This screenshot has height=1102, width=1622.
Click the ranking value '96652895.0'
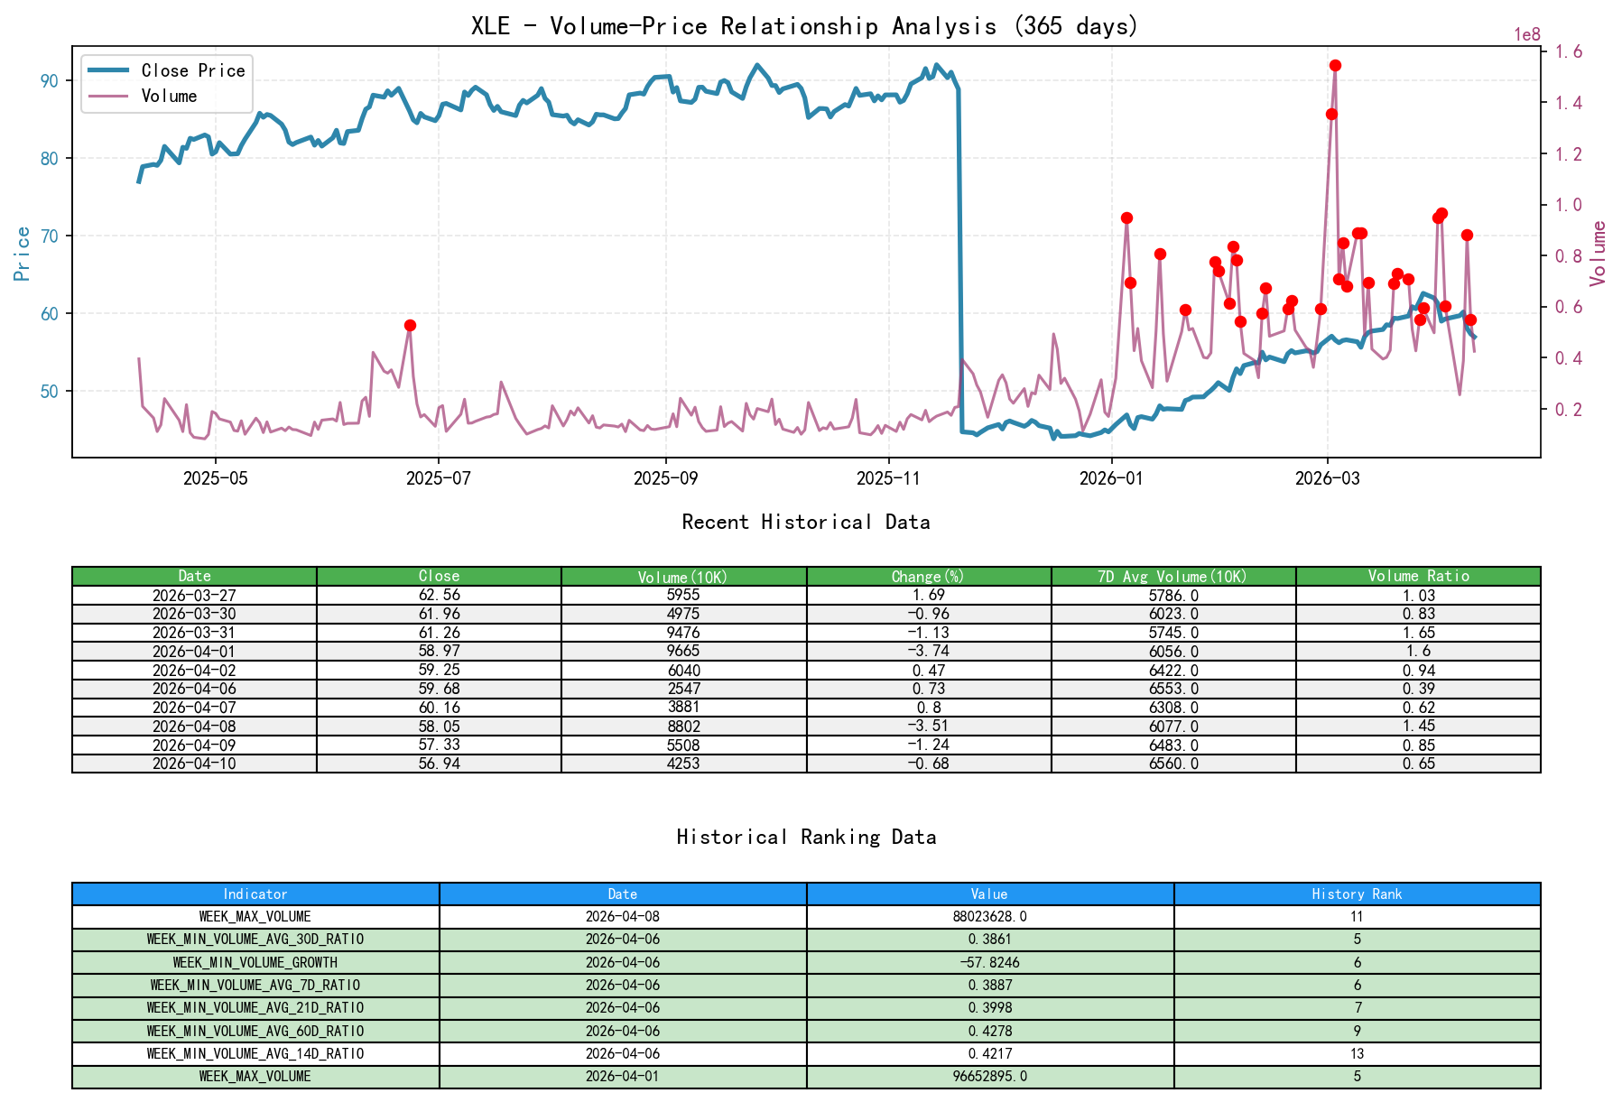click(989, 1077)
